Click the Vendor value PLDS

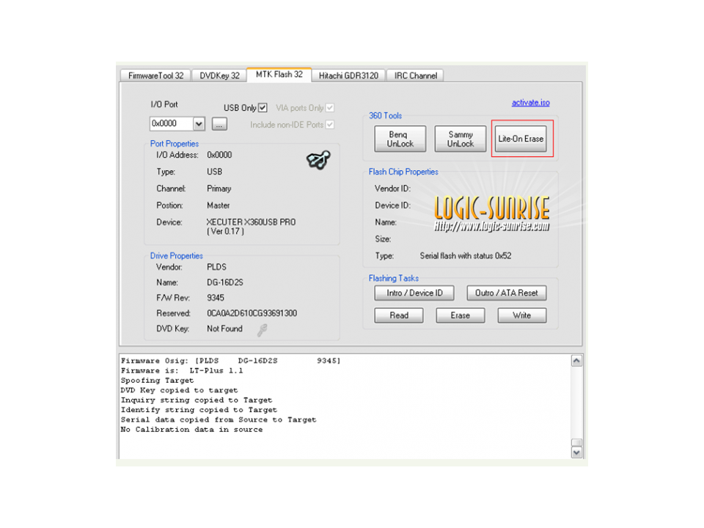click(x=216, y=267)
